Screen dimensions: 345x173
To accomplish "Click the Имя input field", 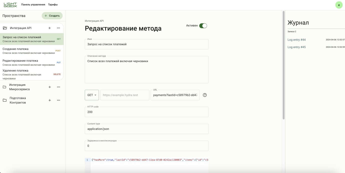I will (x=146, y=44).
